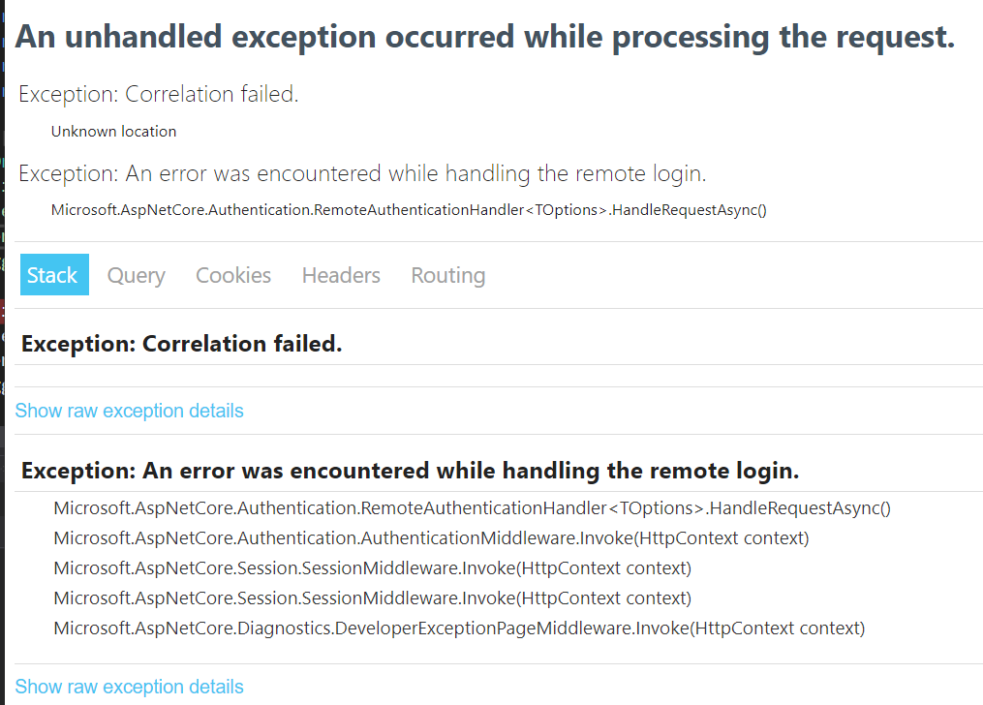Expand the second SessionMiddleware.Invoke stack frame
The image size is (983, 705).
click(x=372, y=598)
